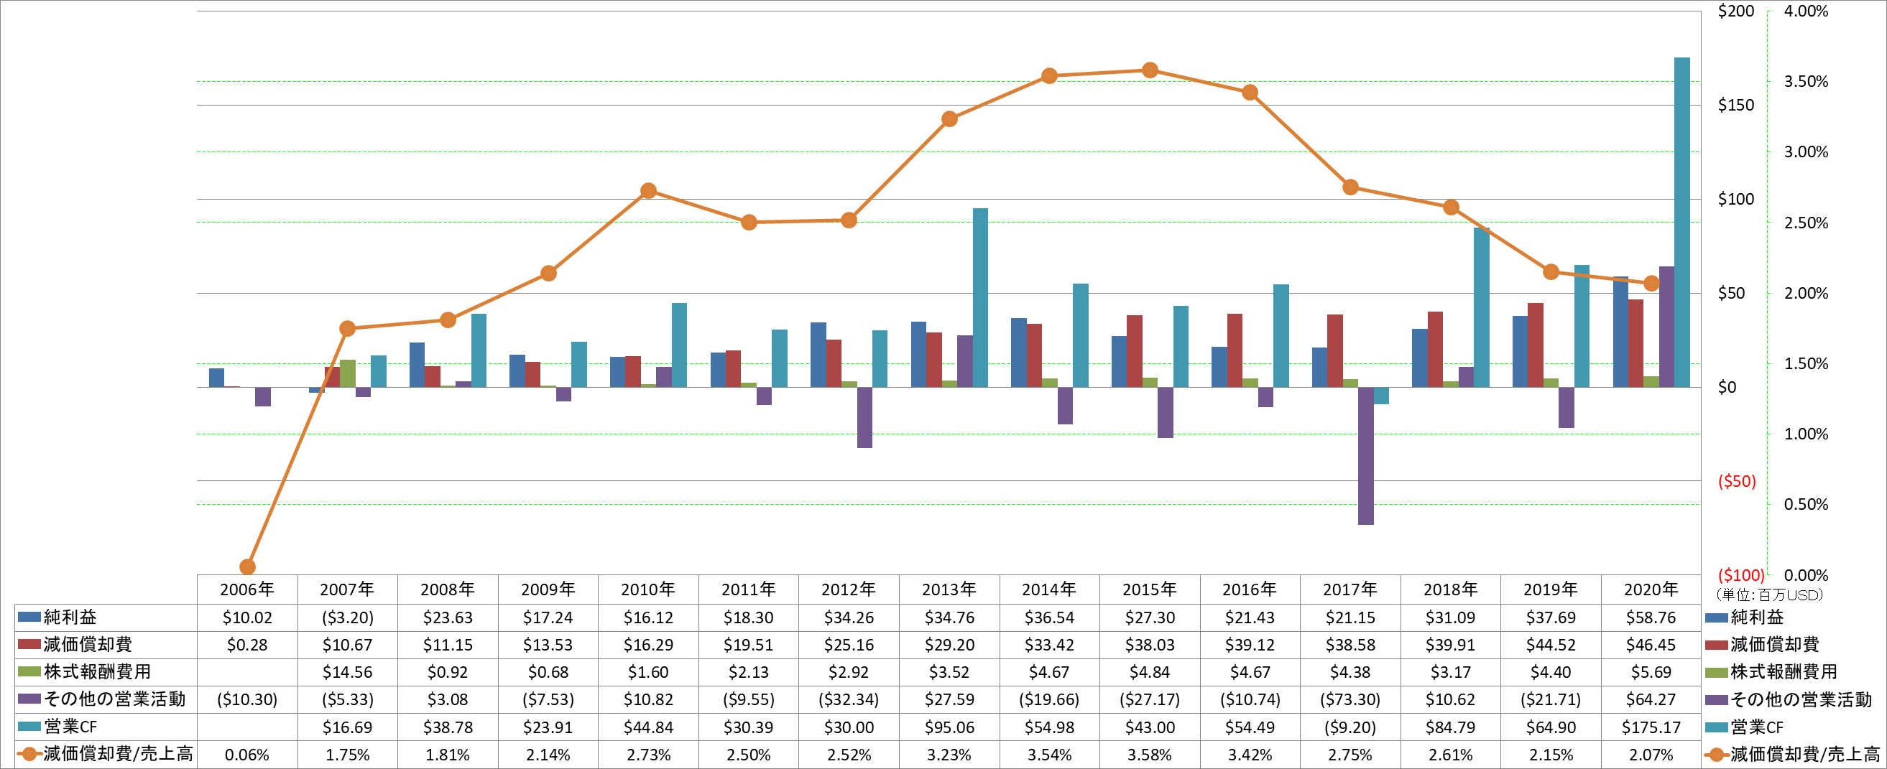Click the 営業CF value $175.17

(1651, 727)
